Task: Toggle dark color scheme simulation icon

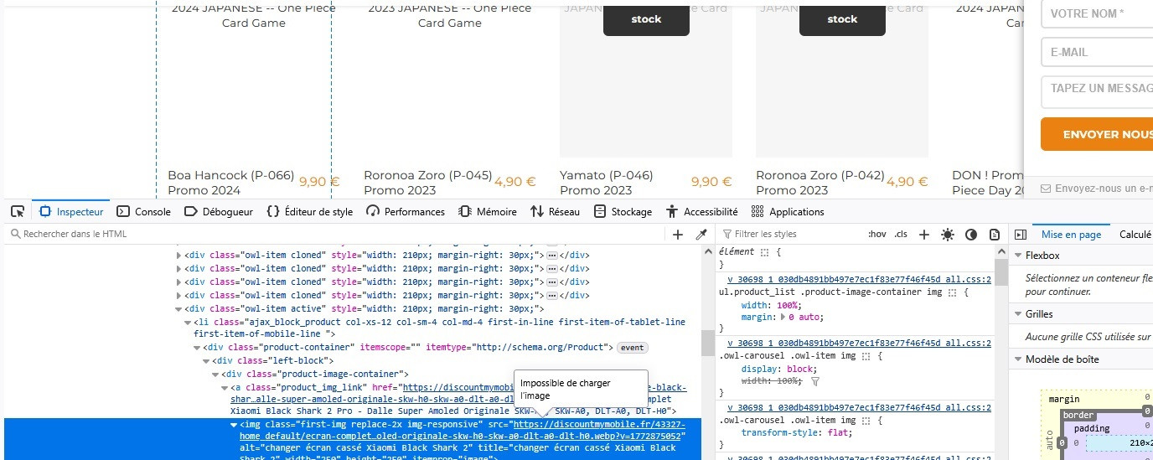Action: coord(971,235)
